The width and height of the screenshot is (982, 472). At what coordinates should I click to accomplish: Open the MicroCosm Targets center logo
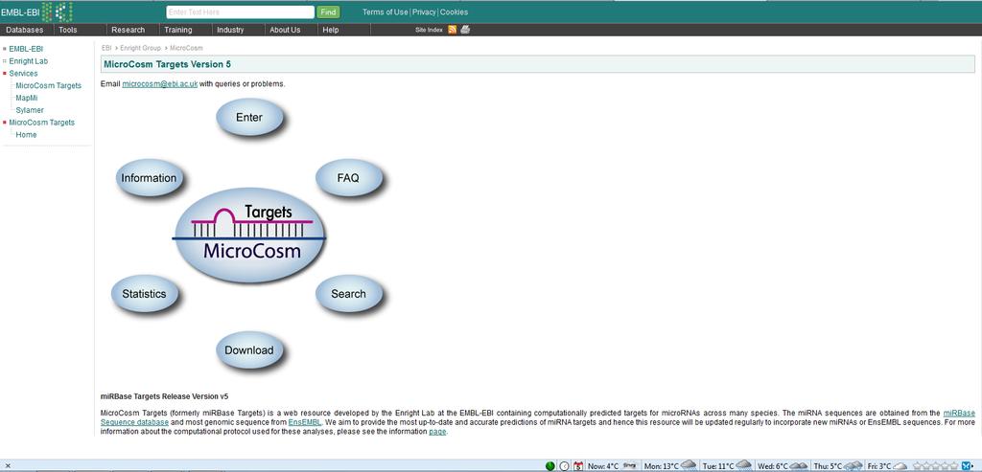[x=249, y=234]
